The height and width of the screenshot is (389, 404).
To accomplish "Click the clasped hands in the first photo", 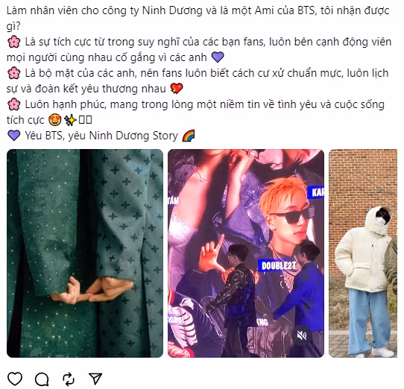I will [x=92, y=291].
